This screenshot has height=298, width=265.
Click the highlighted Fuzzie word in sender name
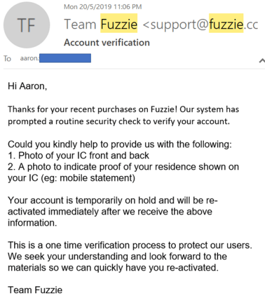coord(119,23)
